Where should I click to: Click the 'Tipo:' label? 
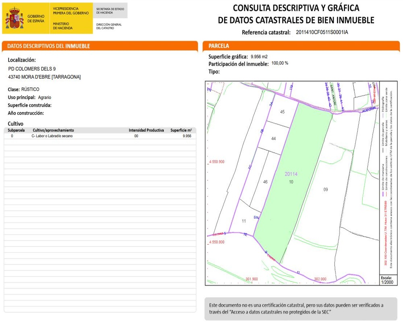tap(214, 72)
